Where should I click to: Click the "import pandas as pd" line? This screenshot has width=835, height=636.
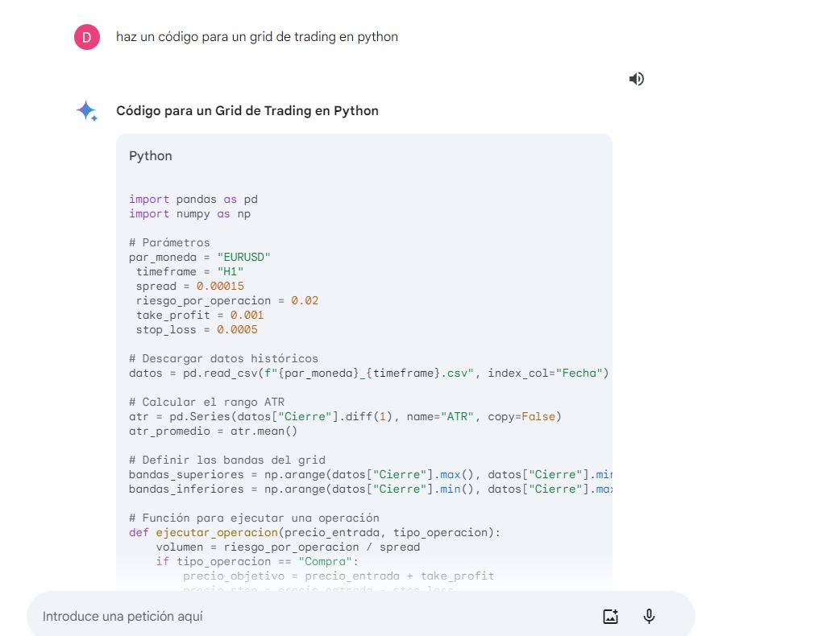coord(193,199)
